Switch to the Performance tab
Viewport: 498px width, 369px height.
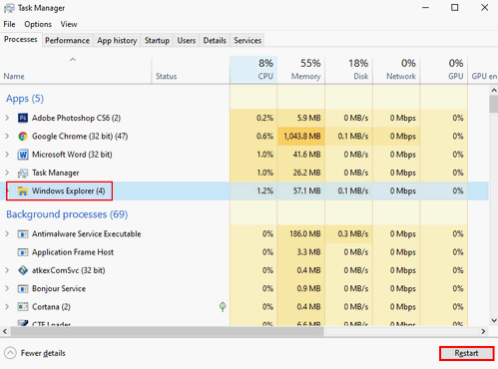[67, 41]
